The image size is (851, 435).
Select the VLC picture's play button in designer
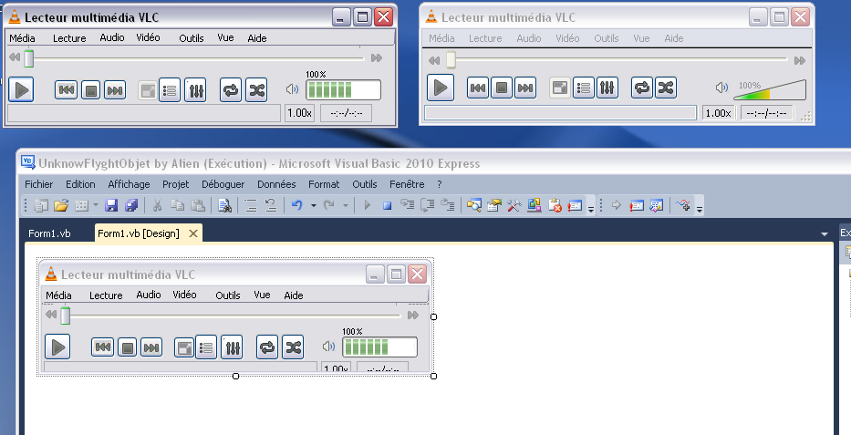click(57, 347)
